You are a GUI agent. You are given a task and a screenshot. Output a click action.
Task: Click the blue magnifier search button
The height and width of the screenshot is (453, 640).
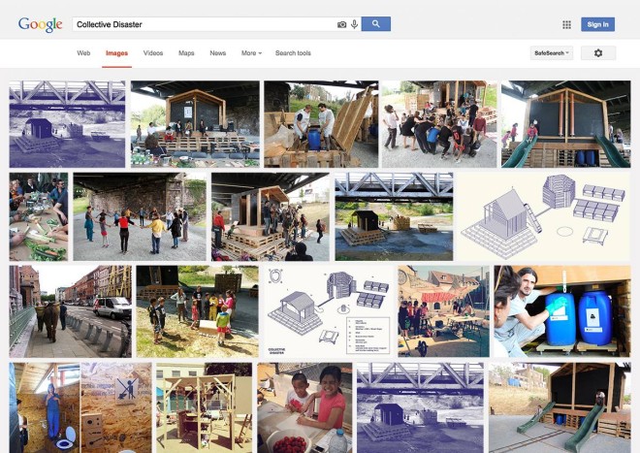376,24
